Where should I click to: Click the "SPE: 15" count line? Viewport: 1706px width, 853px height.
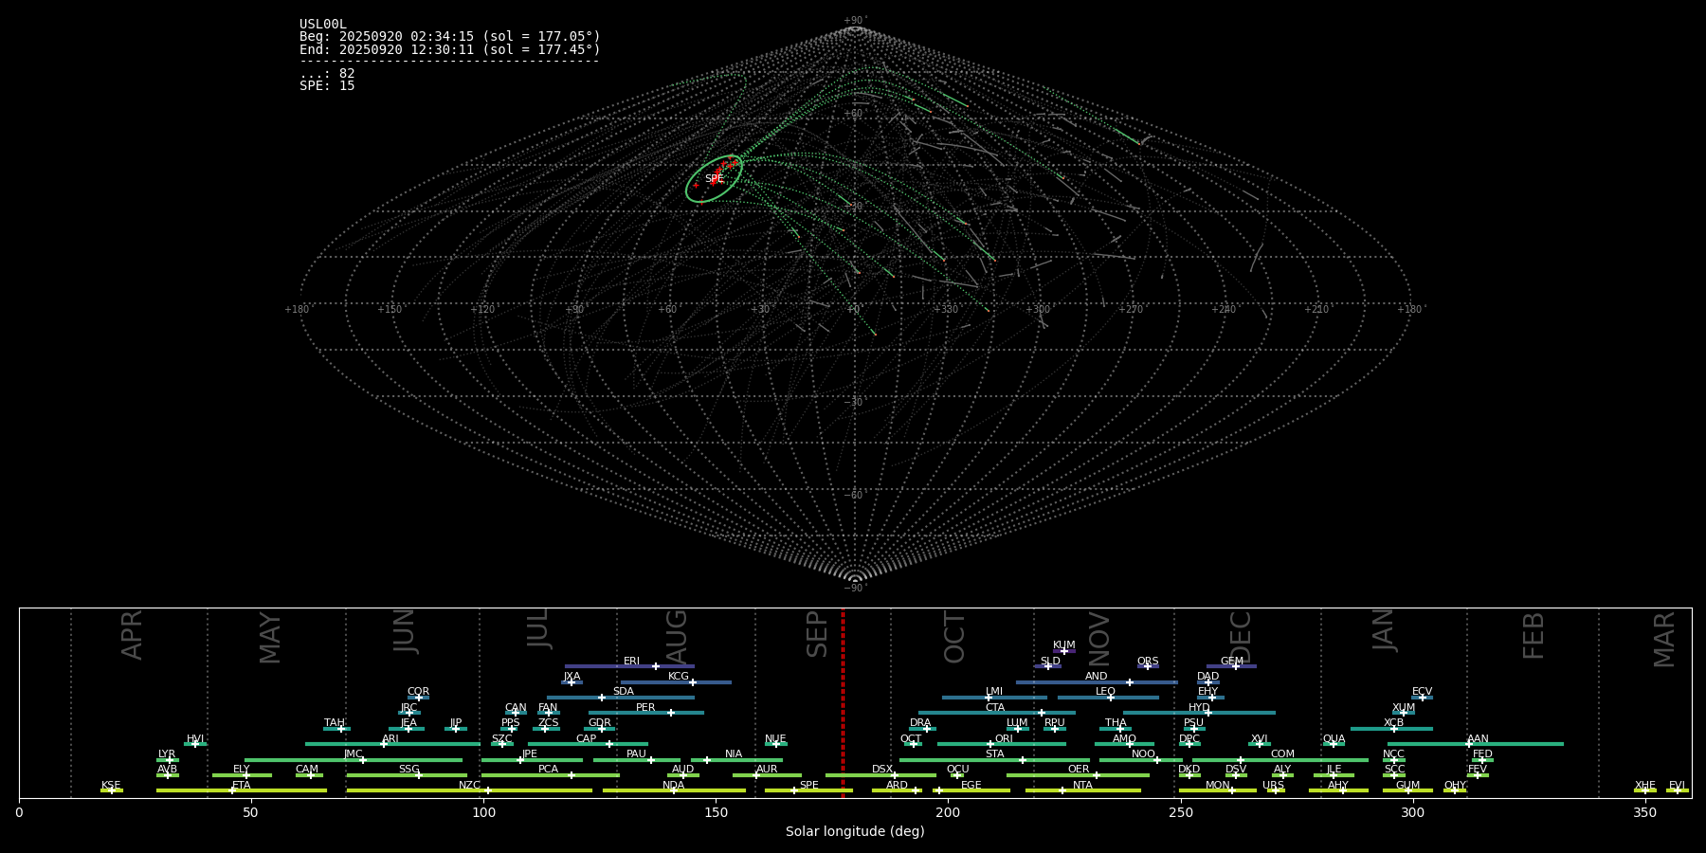click(327, 86)
